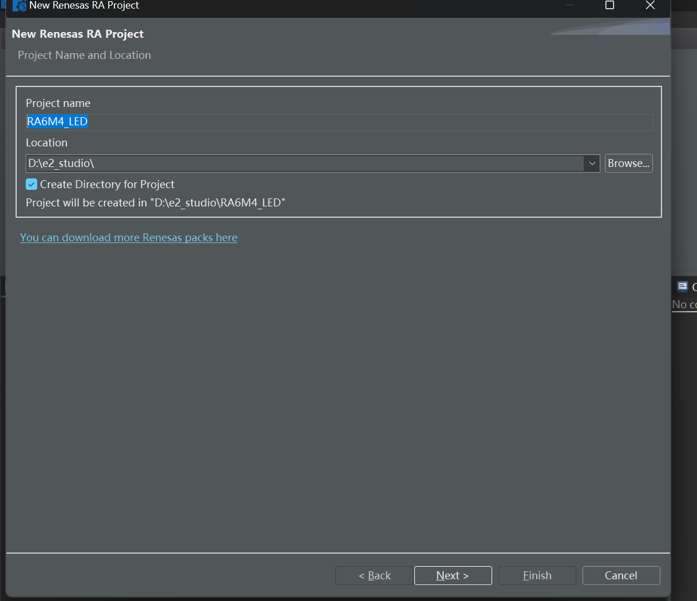Screen dimensions: 697x601
Task: Close the New Renesas RA Project dialog
Action: [x=650, y=5]
